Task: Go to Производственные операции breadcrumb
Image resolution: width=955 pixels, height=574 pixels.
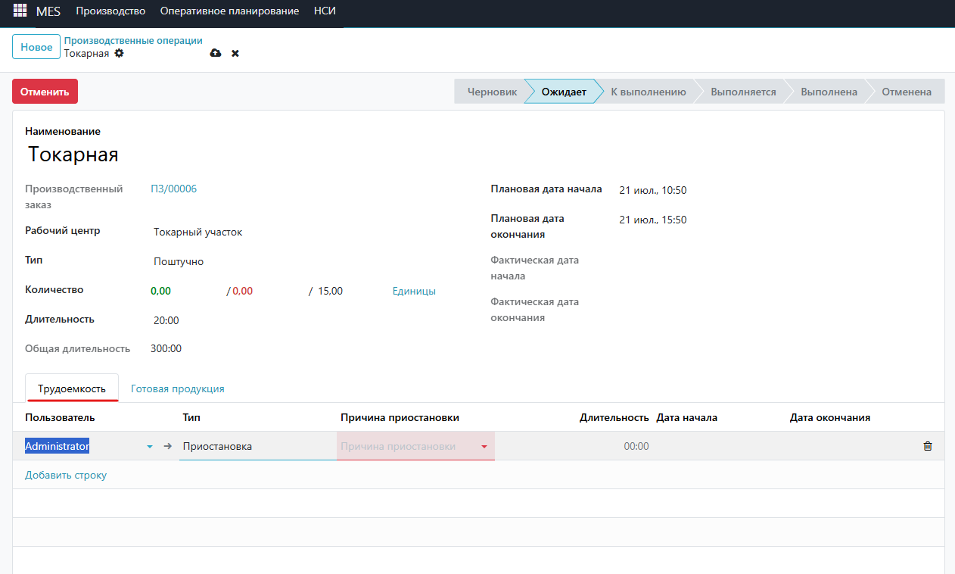Action: click(133, 41)
